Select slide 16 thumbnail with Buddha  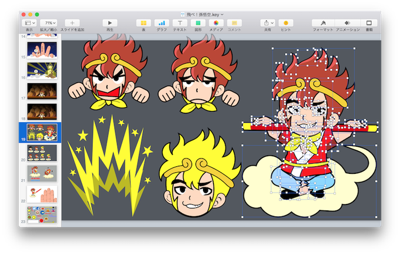[x=42, y=71]
